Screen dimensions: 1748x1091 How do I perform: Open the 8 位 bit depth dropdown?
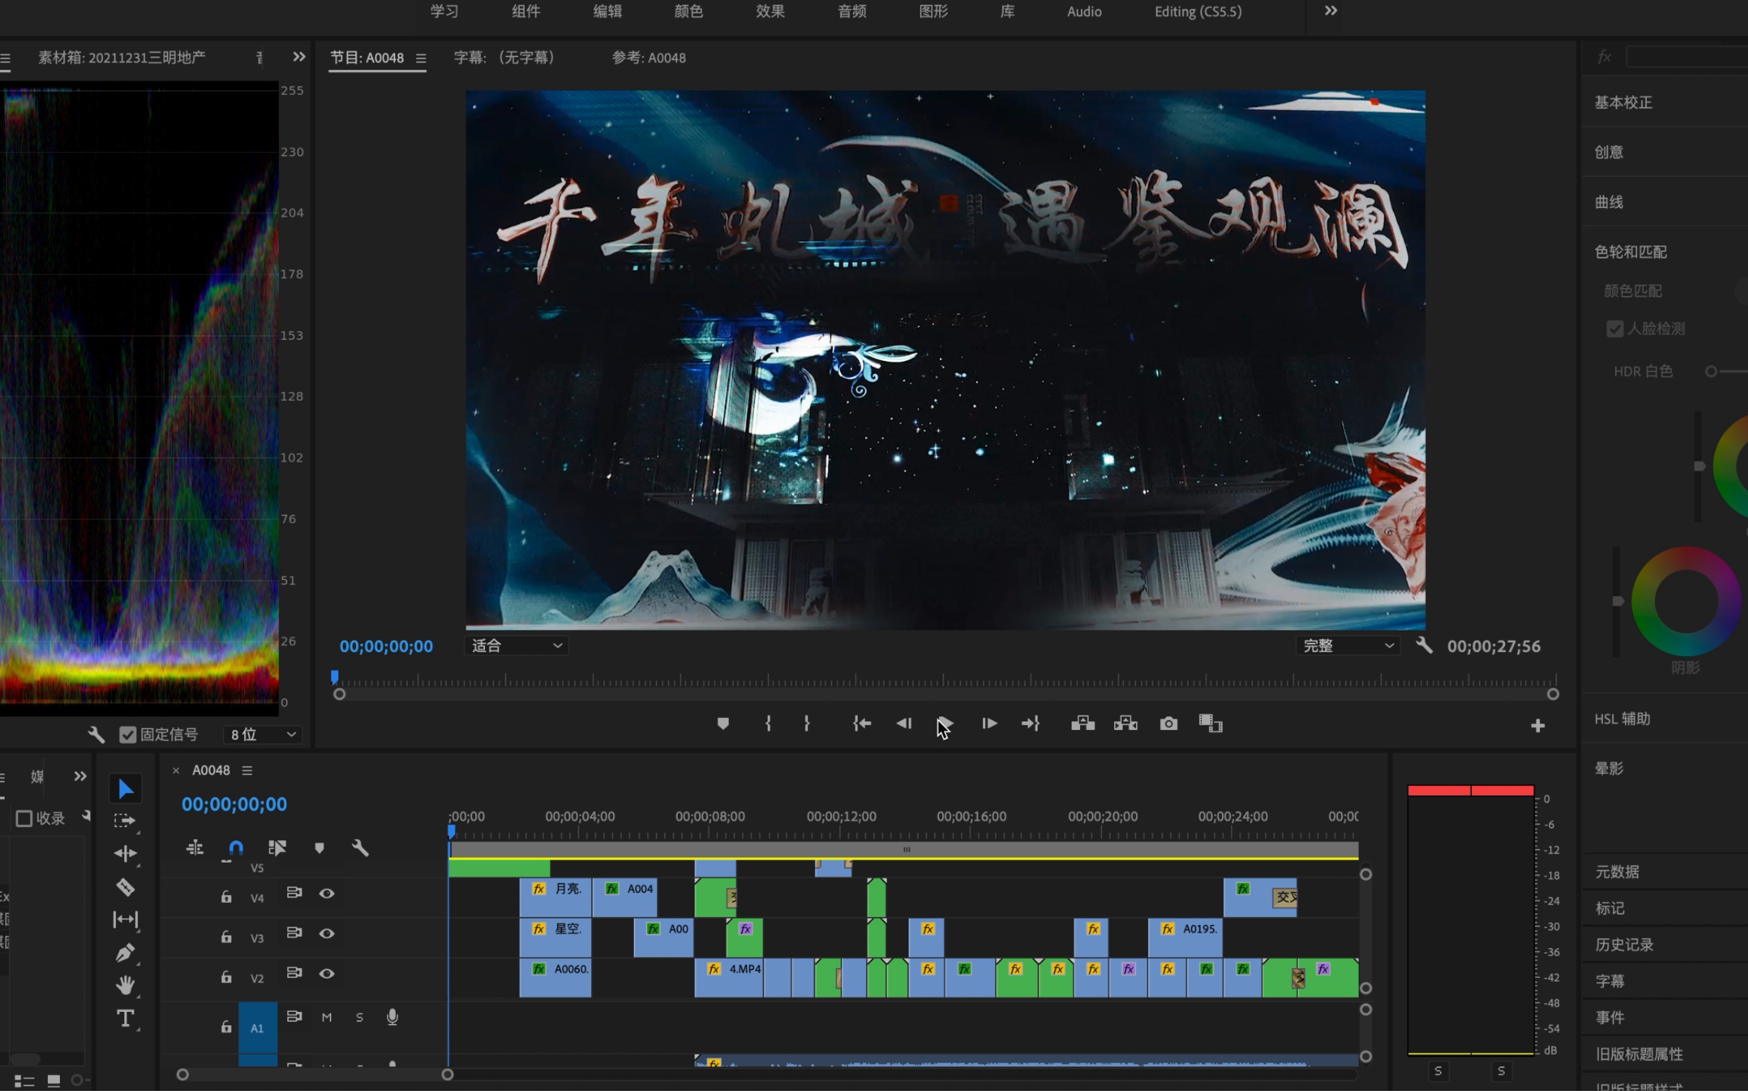(x=262, y=735)
